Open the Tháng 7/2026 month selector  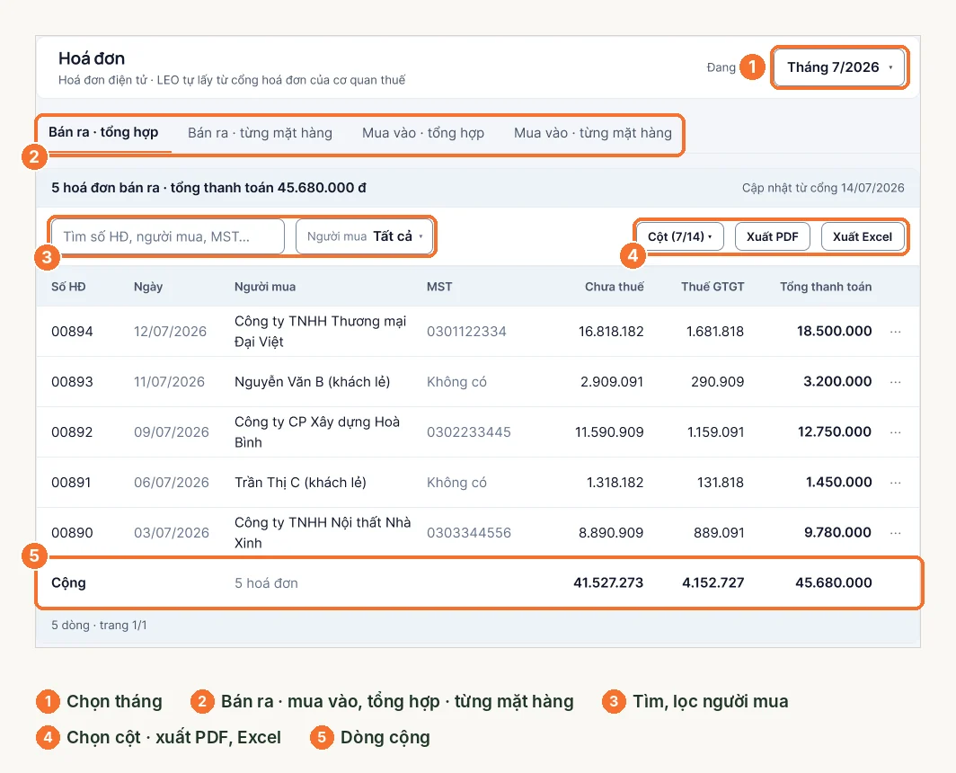(x=839, y=67)
